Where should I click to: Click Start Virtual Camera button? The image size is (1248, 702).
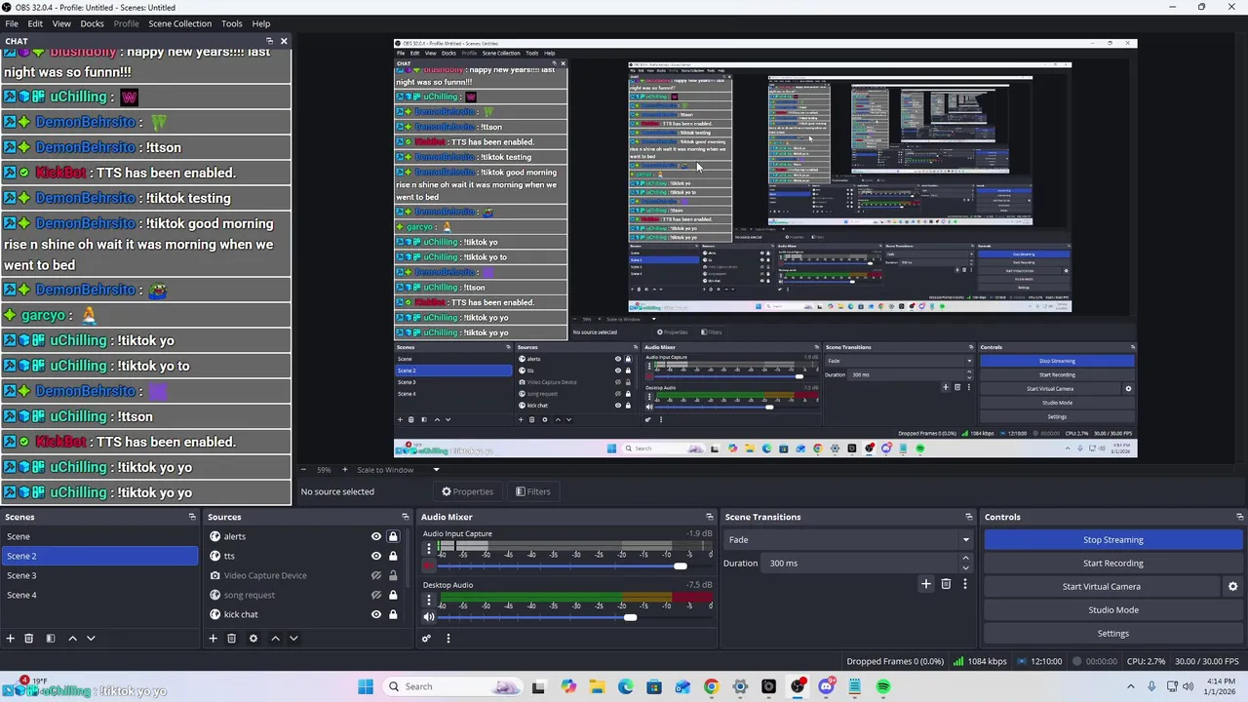coord(1102,587)
